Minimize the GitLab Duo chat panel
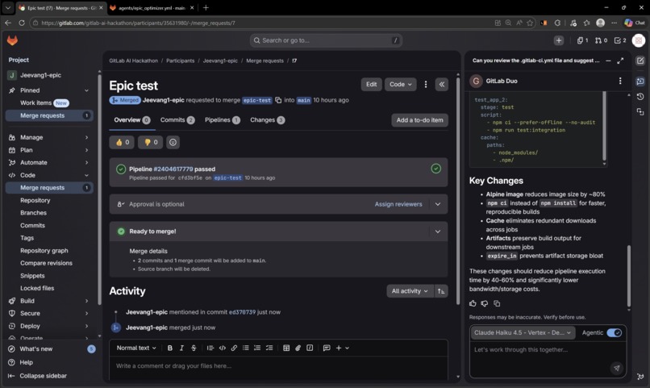 608,60
